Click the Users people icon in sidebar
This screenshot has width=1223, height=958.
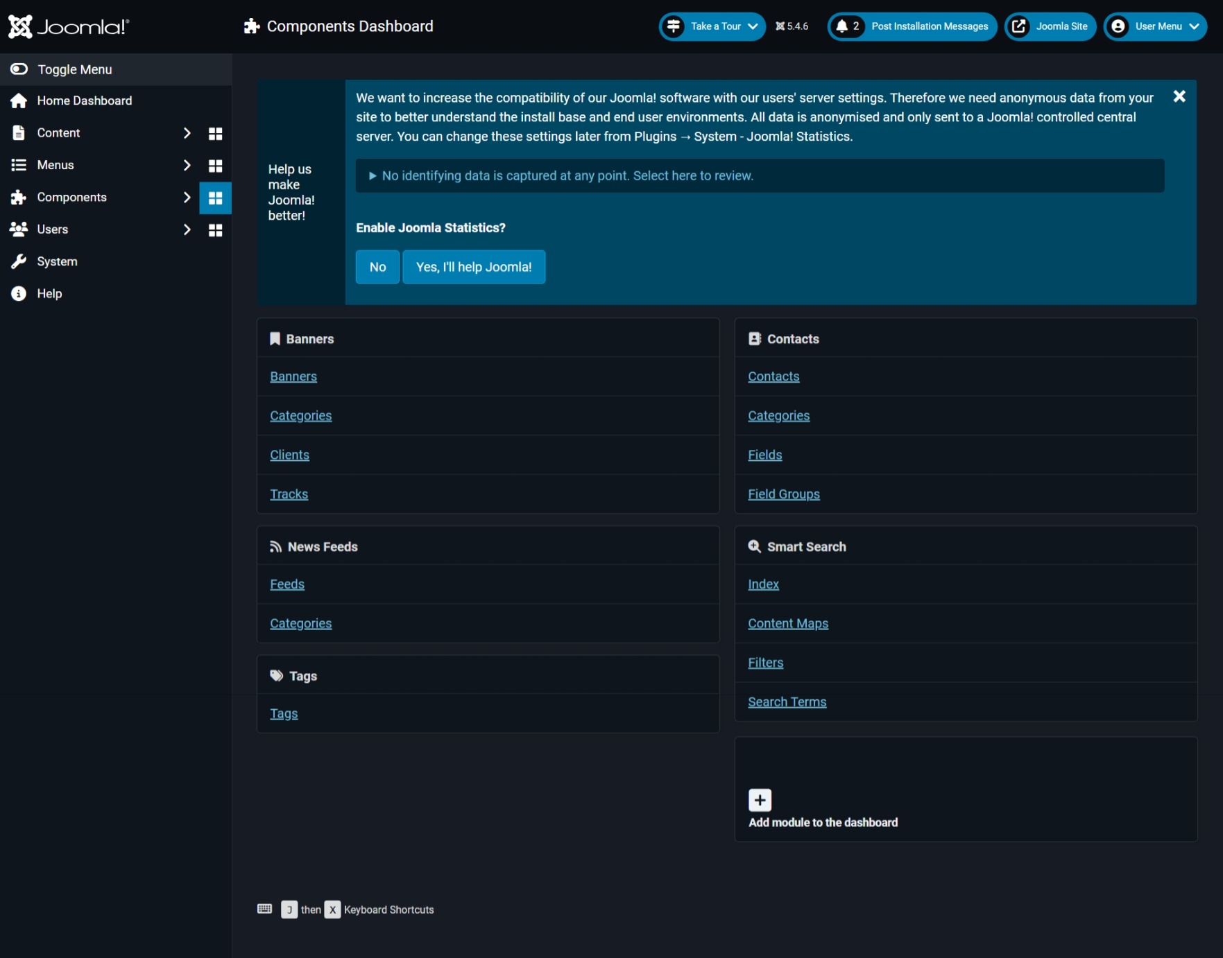[x=19, y=229]
